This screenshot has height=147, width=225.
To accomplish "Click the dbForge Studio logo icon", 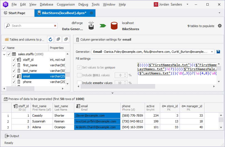I will pyautogui.click(x=6, y=4).
